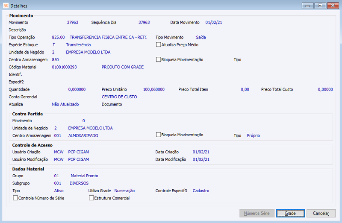Maximize the Detalhes window
This screenshot has width=342, height=223.
click(x=320, y=6)
